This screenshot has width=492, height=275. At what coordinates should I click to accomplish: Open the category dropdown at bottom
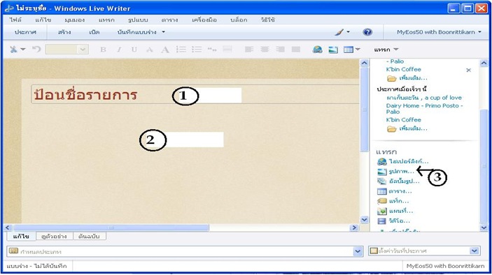tap(358, 251)
